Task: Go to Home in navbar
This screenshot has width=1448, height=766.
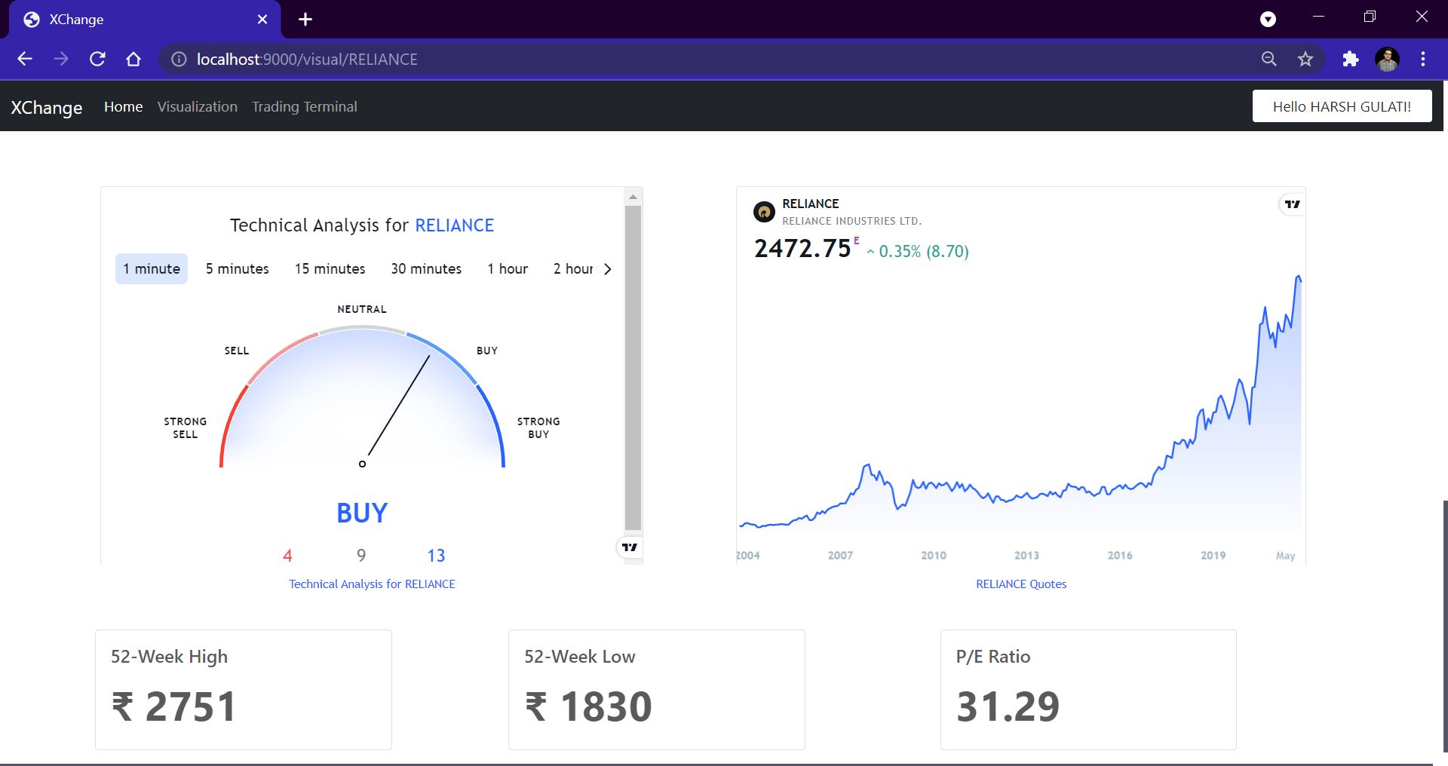Action: [x=124, y=107]
